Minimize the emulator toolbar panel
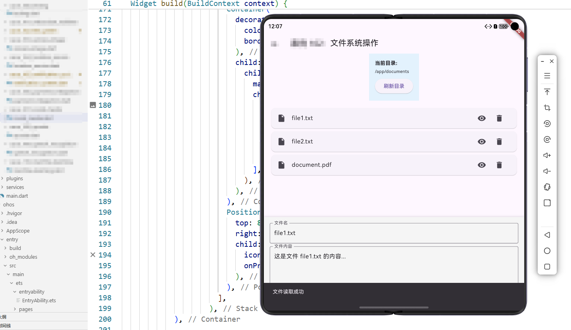 point(542,61)
